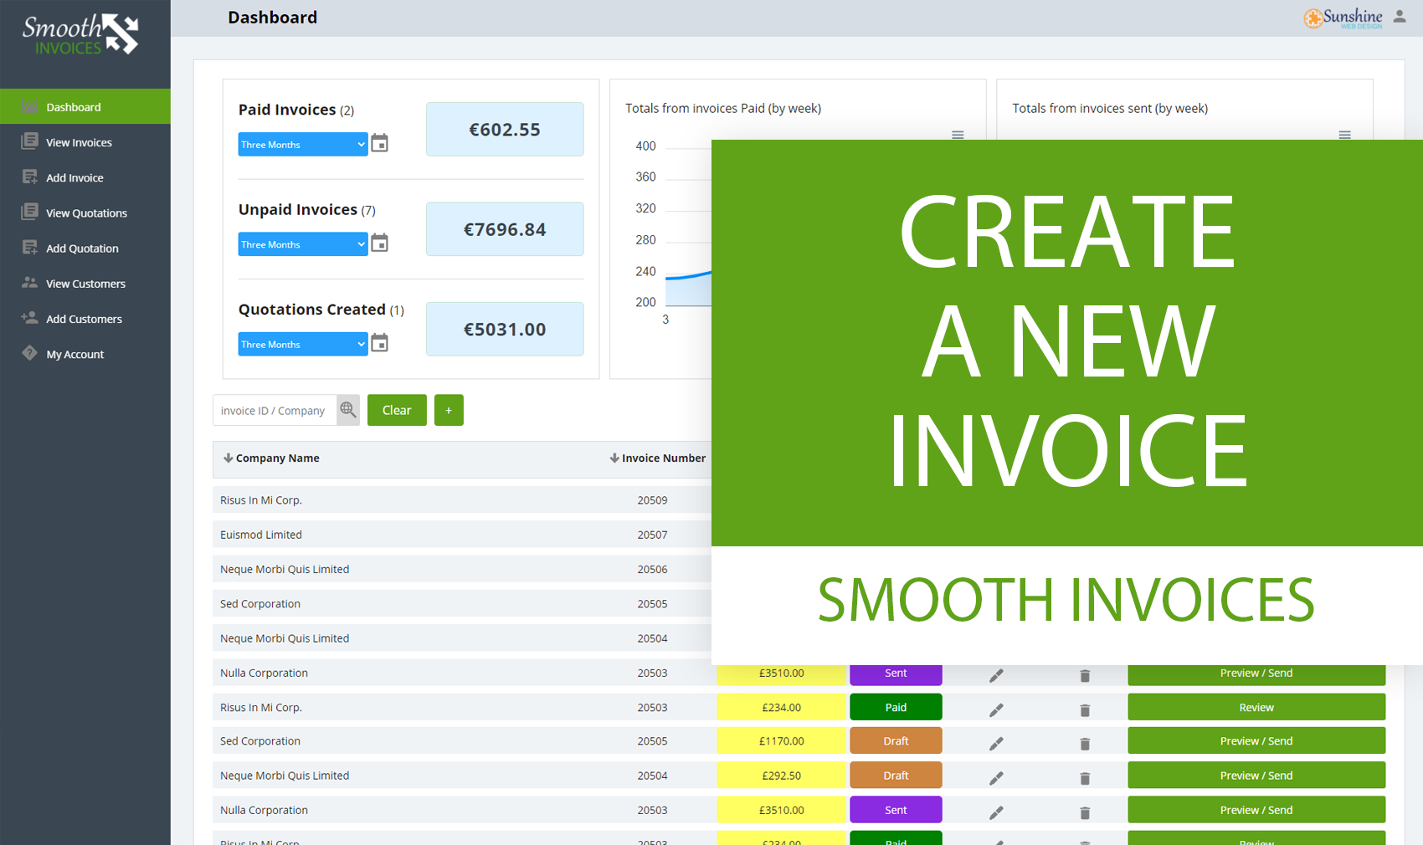Click the Dashboard page title
Screen dimensions: 1423x845
point(272,17)
